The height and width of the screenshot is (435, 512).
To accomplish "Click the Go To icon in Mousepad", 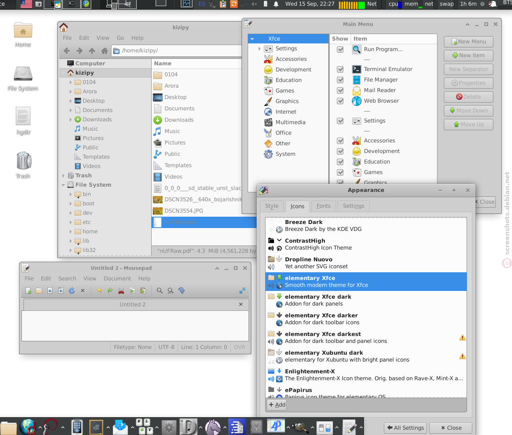I will 182,291.
